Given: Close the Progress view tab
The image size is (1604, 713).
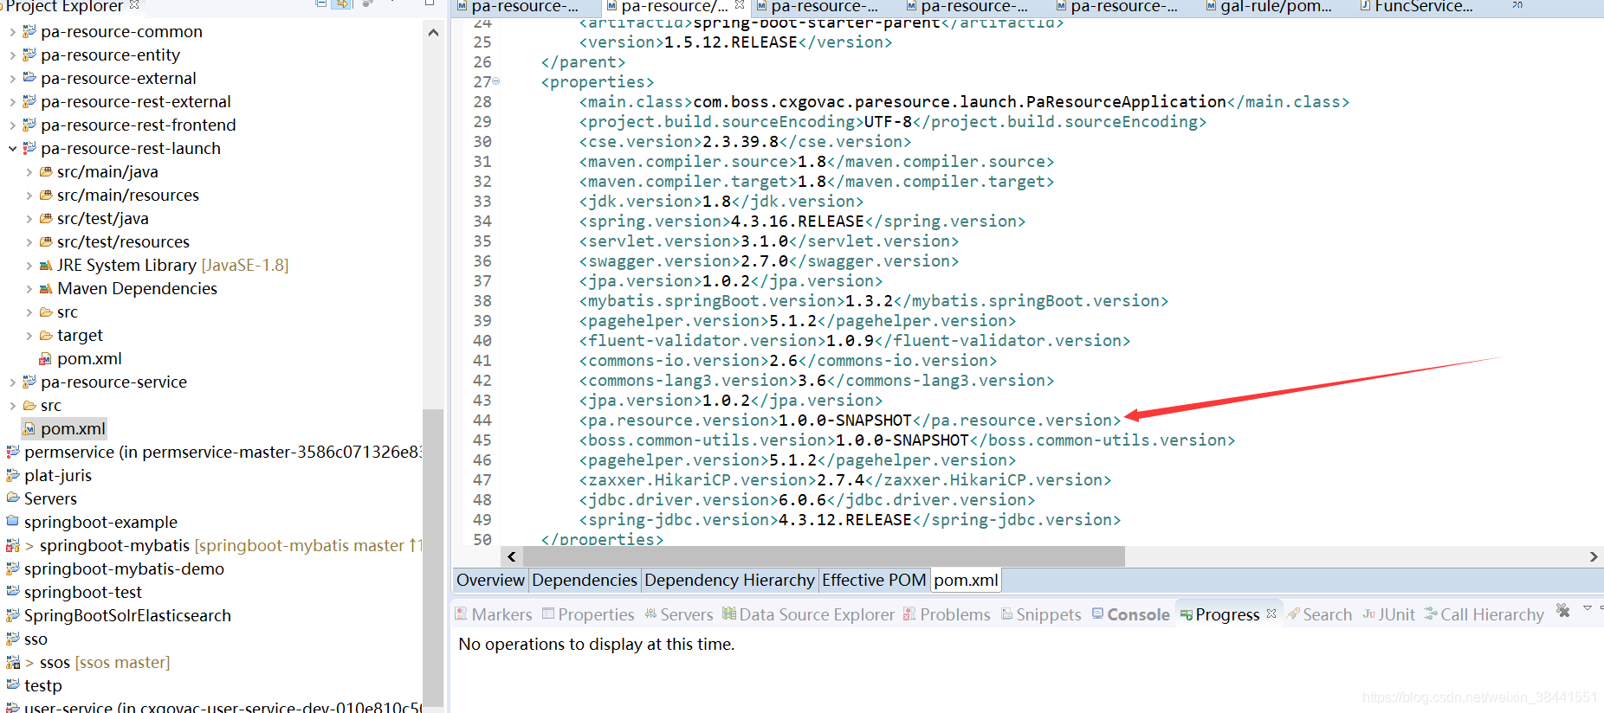Looking at the screenshot, I should click(1271, 613).
